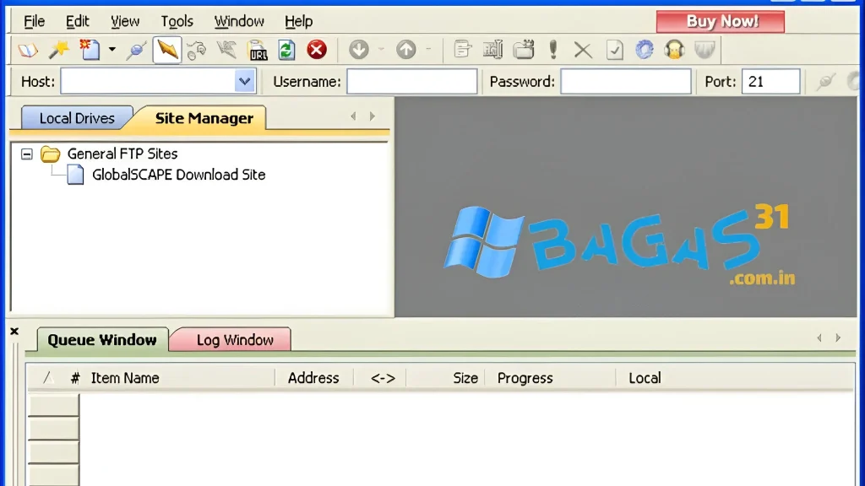Launch the Connection Wizard wand icon

[x=58, y=50]
